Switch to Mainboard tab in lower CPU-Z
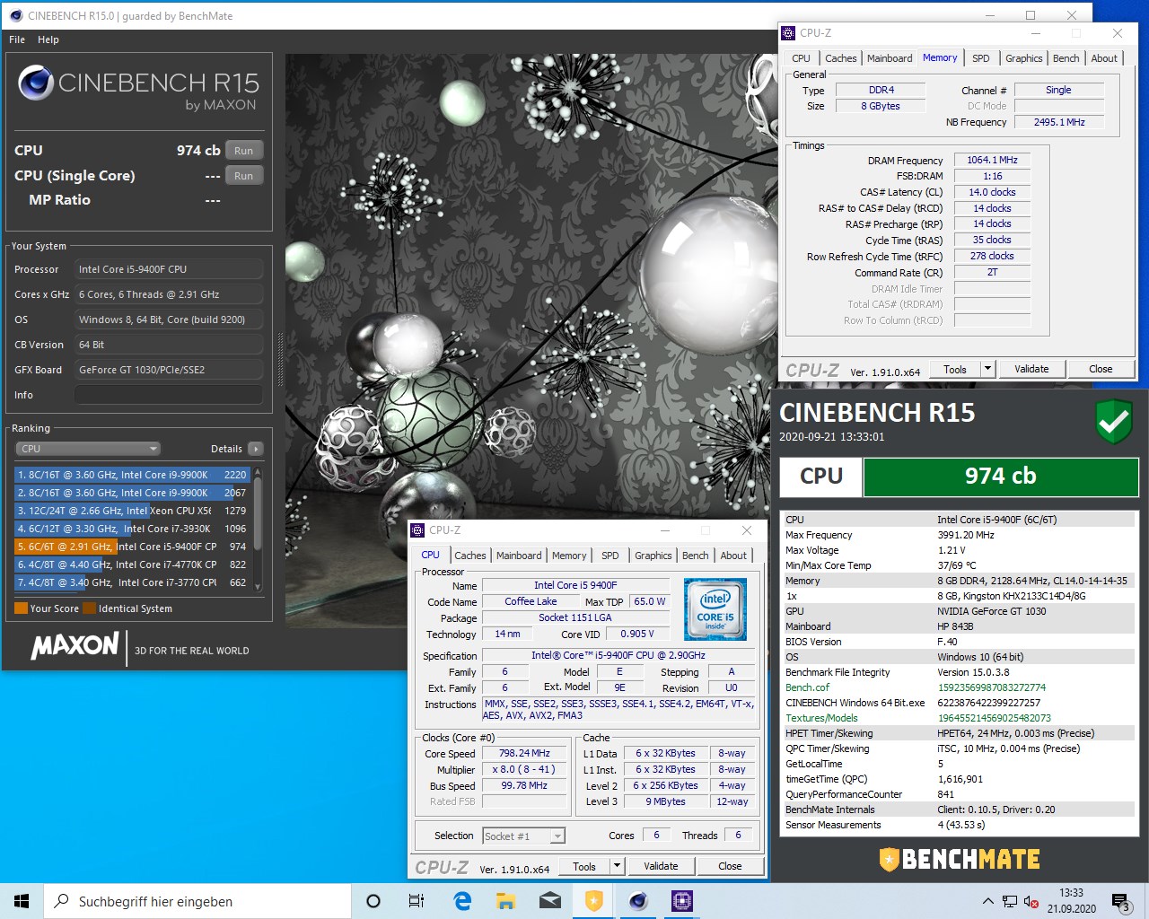Screen dimensions: 1149x919 [x=519, y=556]
